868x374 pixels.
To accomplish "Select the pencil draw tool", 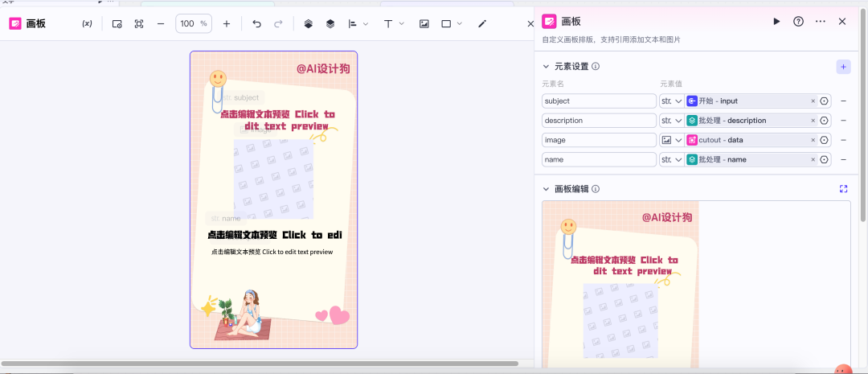I will [482, 24].
